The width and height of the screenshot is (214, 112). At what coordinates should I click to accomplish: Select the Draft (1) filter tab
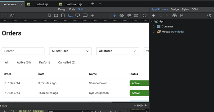[44, 62]
